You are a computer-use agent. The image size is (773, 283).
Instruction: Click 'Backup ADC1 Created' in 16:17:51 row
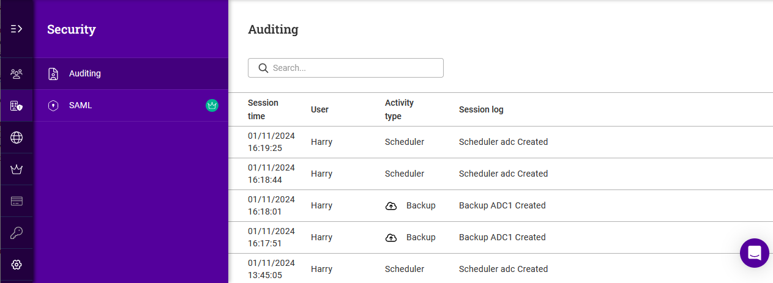pyautogui.click(x=502, y=237)
